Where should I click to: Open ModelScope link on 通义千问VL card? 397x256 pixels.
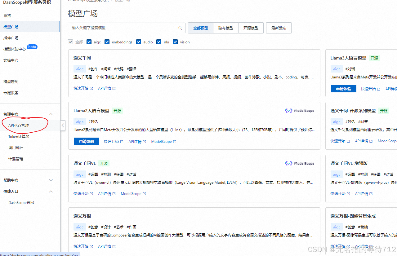[133, 194]
